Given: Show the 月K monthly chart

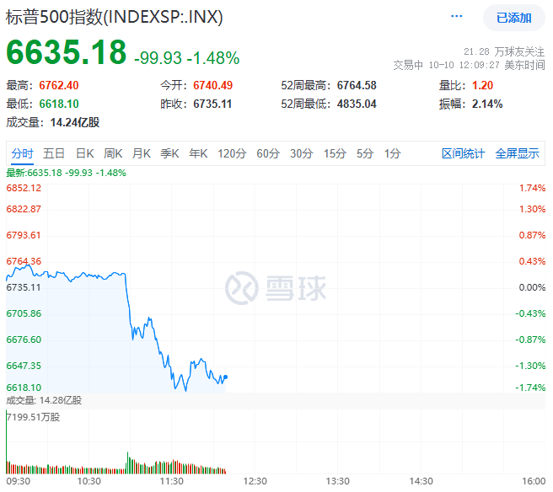Looking at the screenshot, I should point(142,153).
